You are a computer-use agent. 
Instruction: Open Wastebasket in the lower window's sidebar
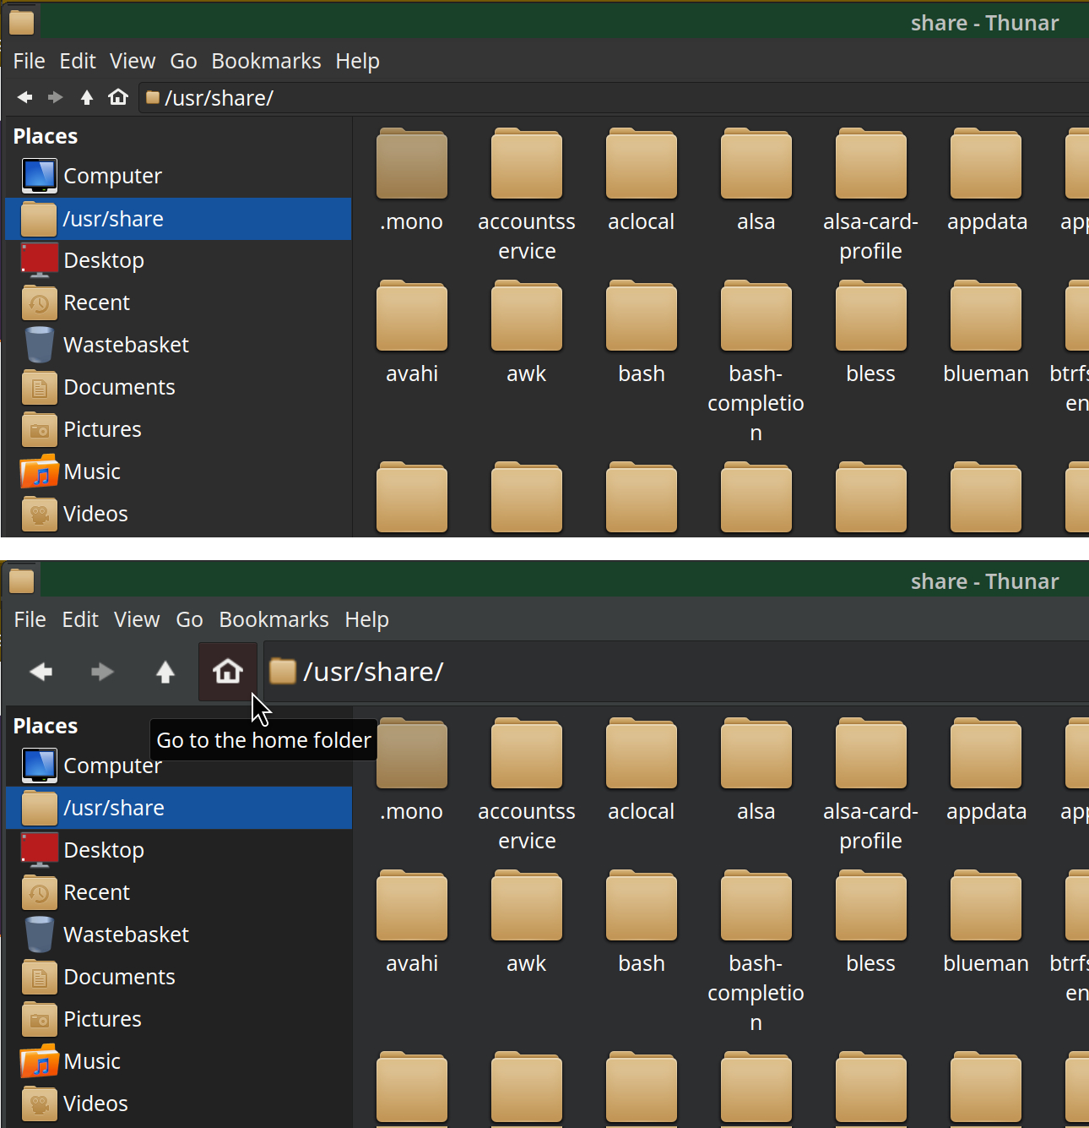pyautogui.click(x=179, y=935)
